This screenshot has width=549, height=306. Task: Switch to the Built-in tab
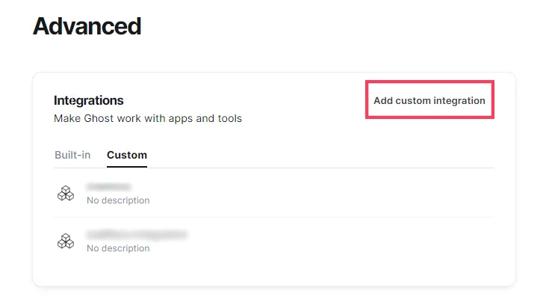[72, 155]
